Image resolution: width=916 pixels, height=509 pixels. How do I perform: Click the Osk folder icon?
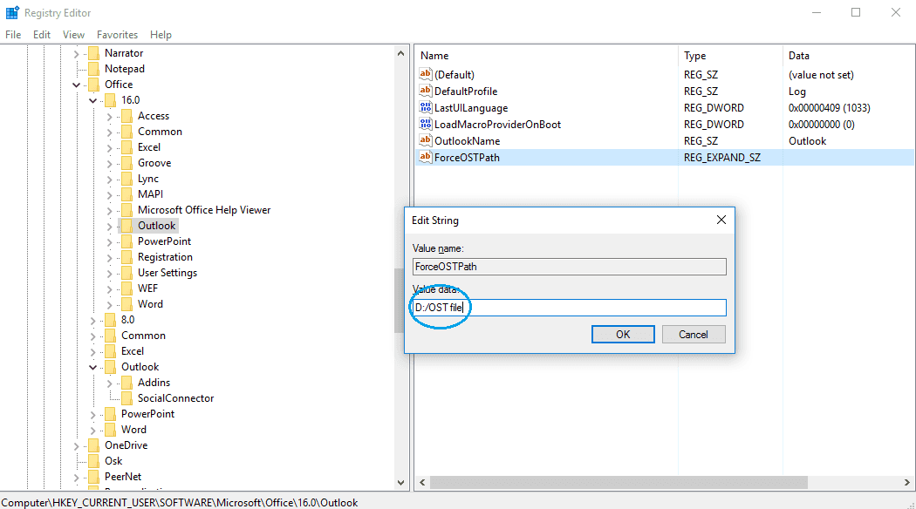[93, 461]
